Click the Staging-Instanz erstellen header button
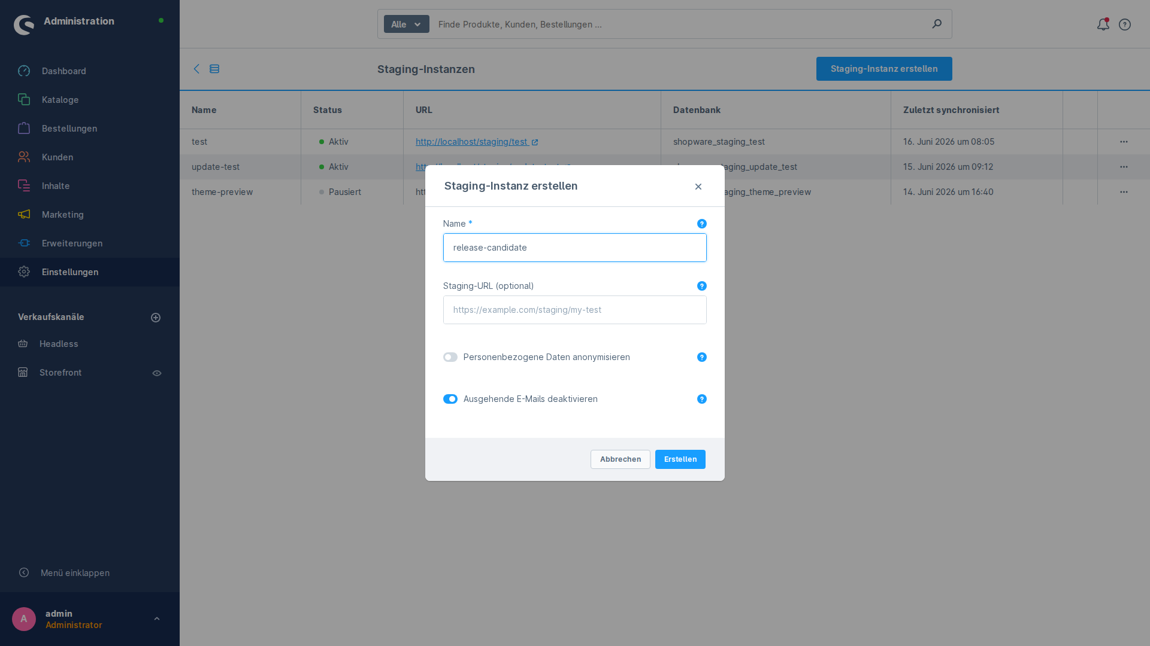 point(884,69)
